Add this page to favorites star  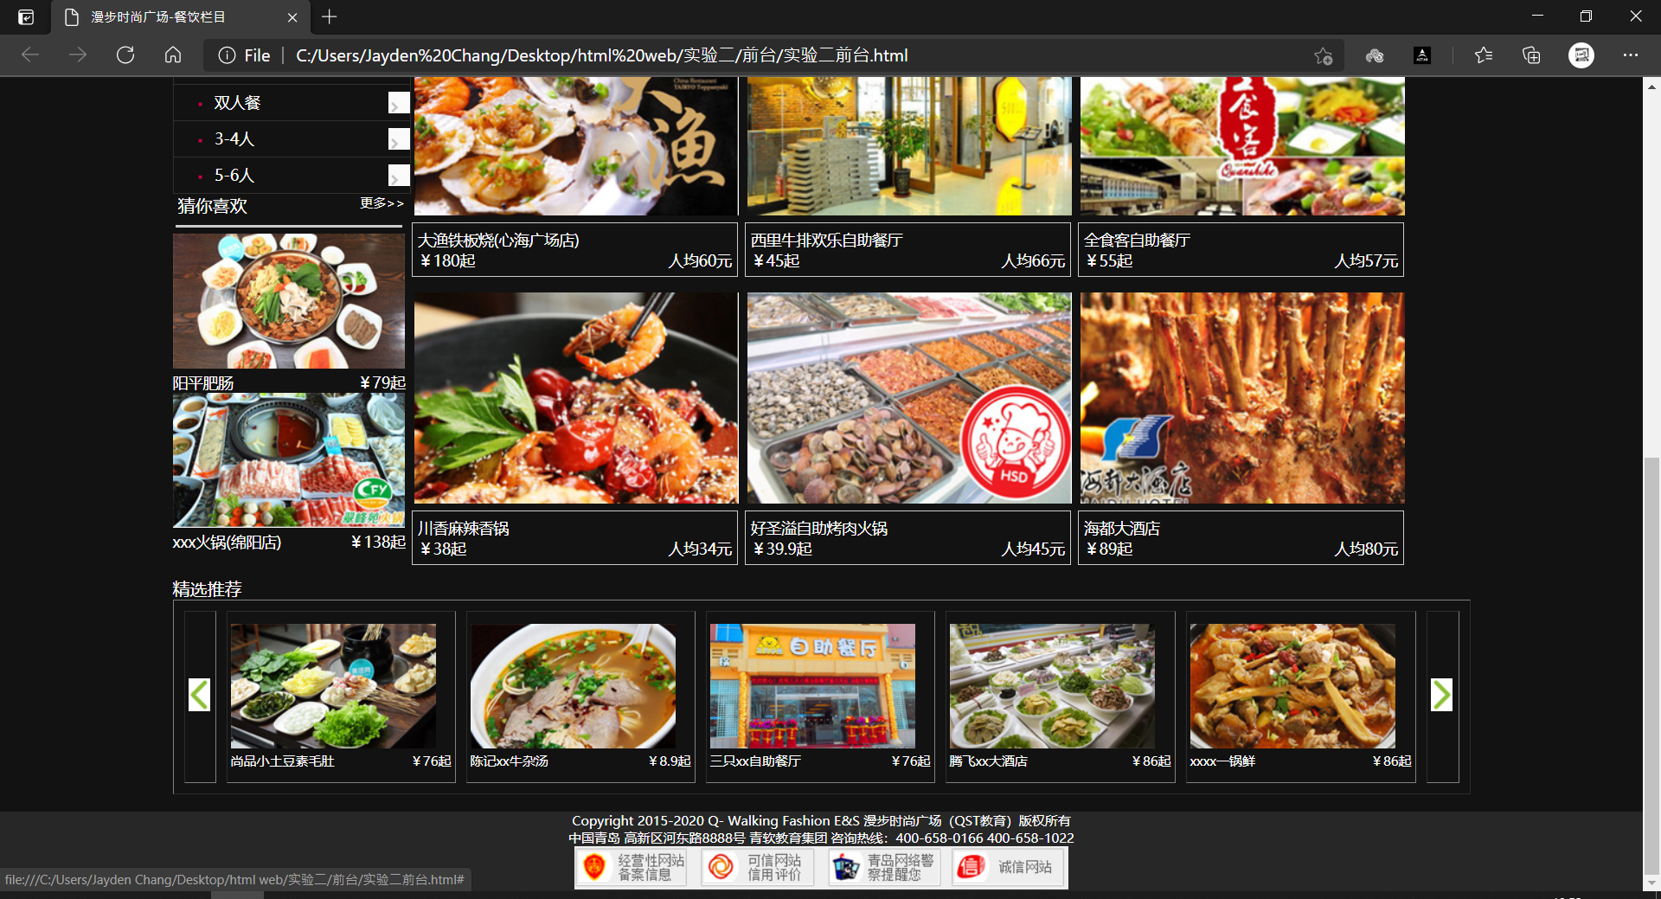click(x=1323, y=55)
